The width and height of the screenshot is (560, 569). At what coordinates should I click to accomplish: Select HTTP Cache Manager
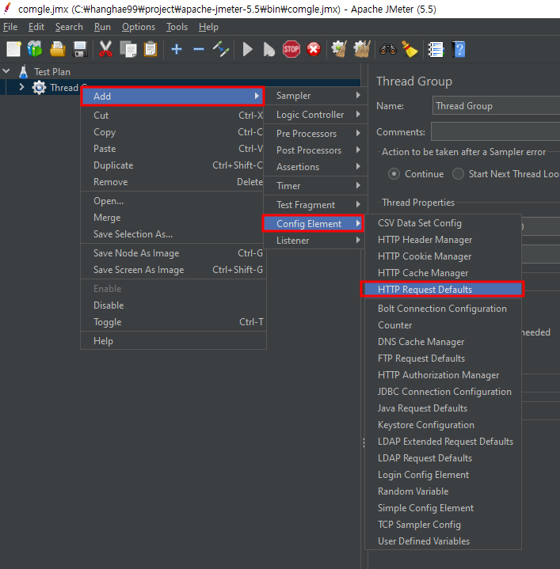pyautogui.click(x=443, y=273)
